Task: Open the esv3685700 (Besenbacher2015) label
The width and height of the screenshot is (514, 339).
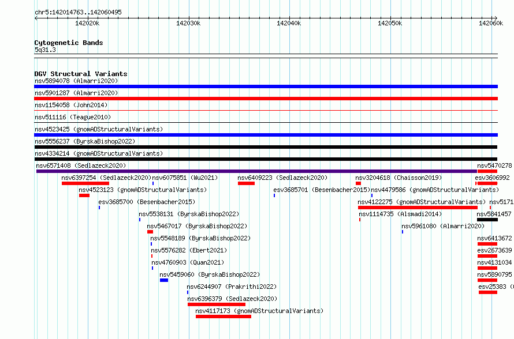Action: pos(147,202)
